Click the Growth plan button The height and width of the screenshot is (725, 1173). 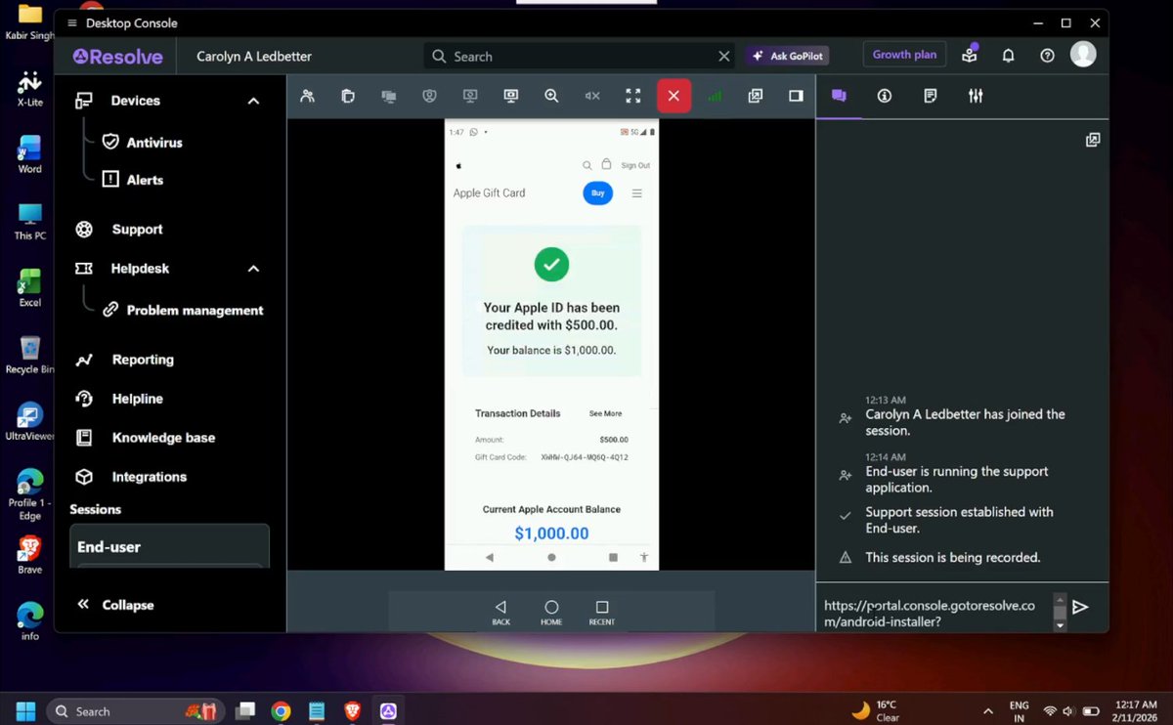(x=904, y=55)
